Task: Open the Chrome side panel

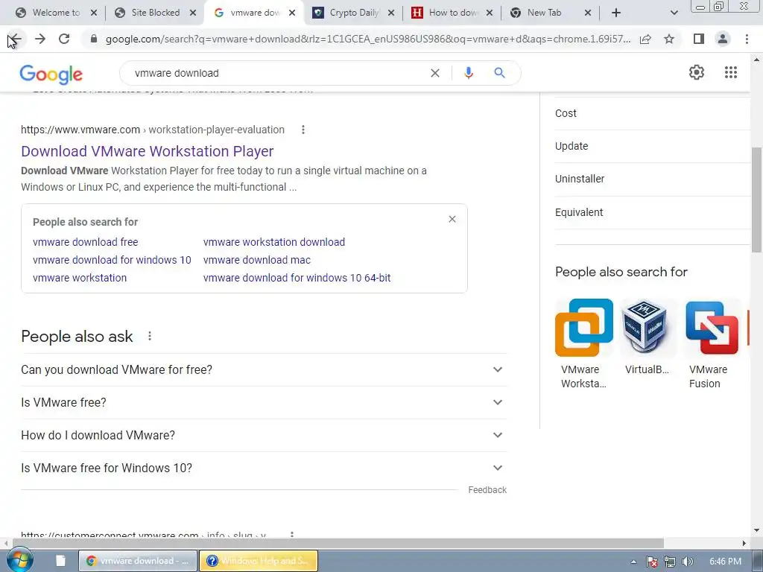Action: (699, 39)
